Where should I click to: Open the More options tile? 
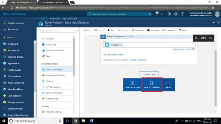tap(168, 85)
